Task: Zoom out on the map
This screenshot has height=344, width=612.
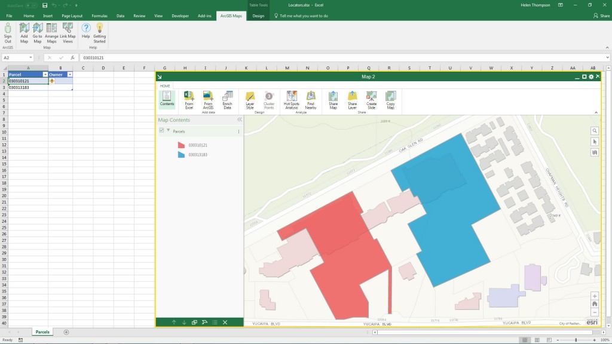Action: [x=595, y=312]
